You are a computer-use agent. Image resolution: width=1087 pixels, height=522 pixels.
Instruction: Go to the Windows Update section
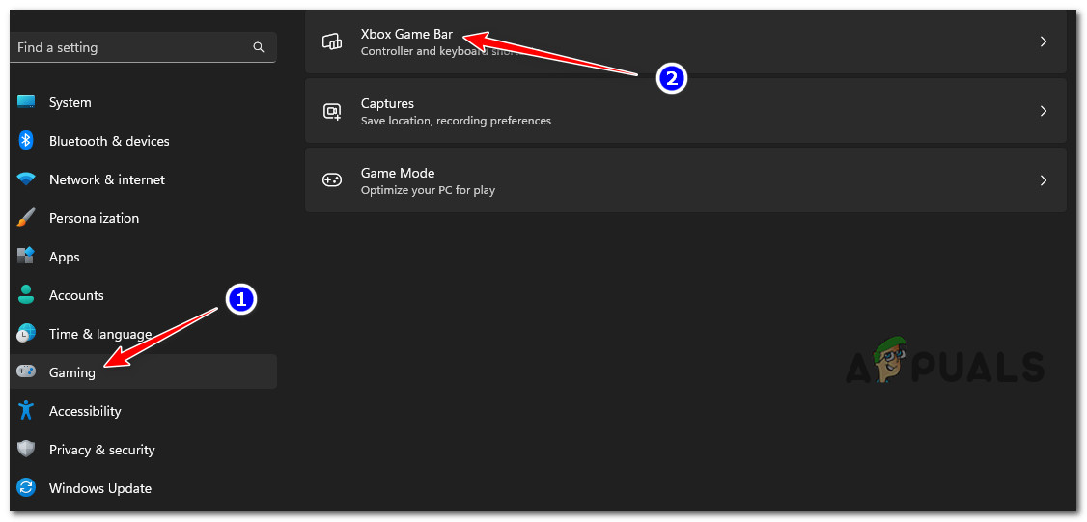100,488
